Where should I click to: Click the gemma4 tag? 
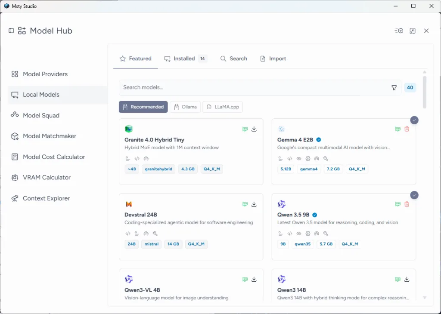click(x=309, y=169)
